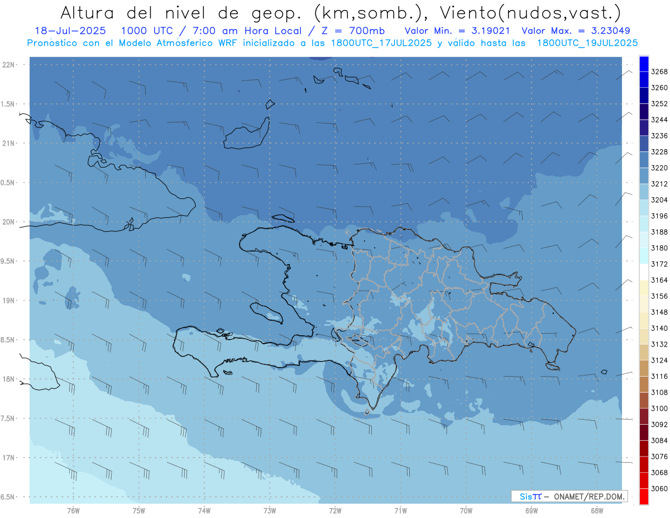670x518 pixels.
Task: Click the '19N' latitude label
Action: [9, 301]
